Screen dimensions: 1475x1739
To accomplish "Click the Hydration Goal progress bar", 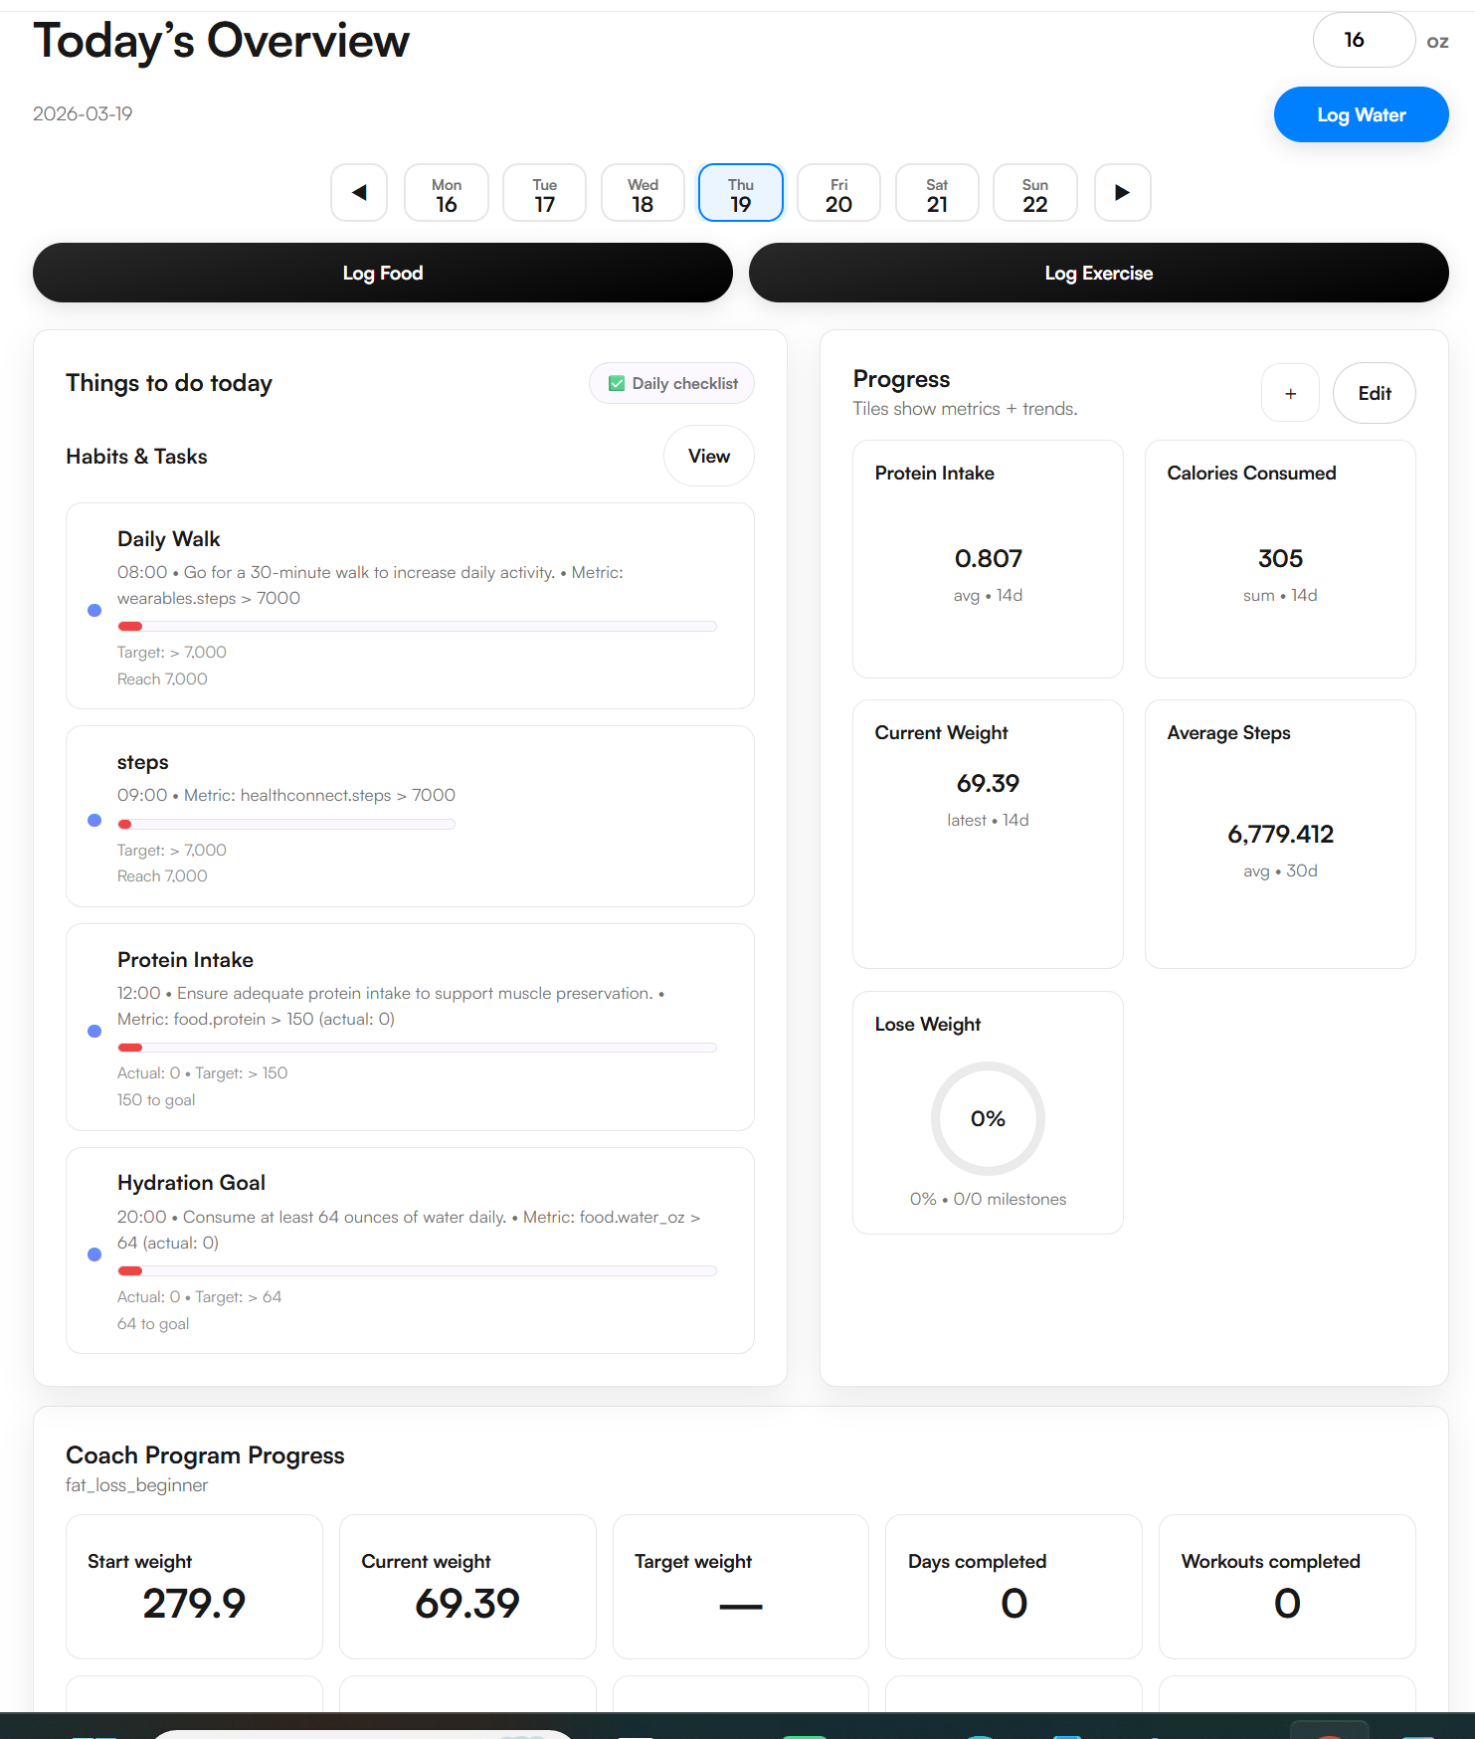I will click(417, 1270).
